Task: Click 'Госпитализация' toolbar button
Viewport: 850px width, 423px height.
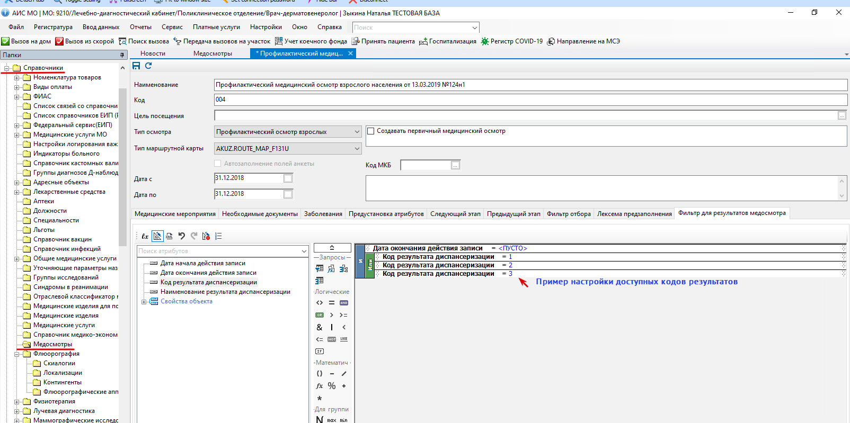Action: (x=447, y=41)
